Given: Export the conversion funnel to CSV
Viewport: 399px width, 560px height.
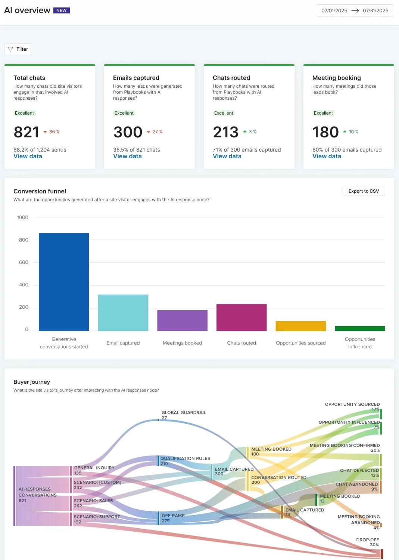Looking at the screenshot, I should pyautogui.click(x=364, y=191).
